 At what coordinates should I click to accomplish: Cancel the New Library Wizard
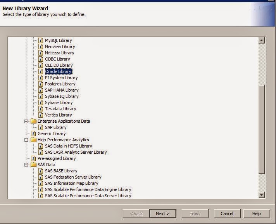(x=227, y=214)
